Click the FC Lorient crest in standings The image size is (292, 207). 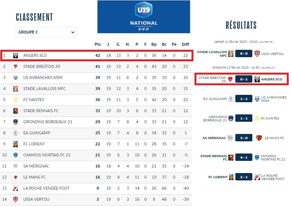16,144
